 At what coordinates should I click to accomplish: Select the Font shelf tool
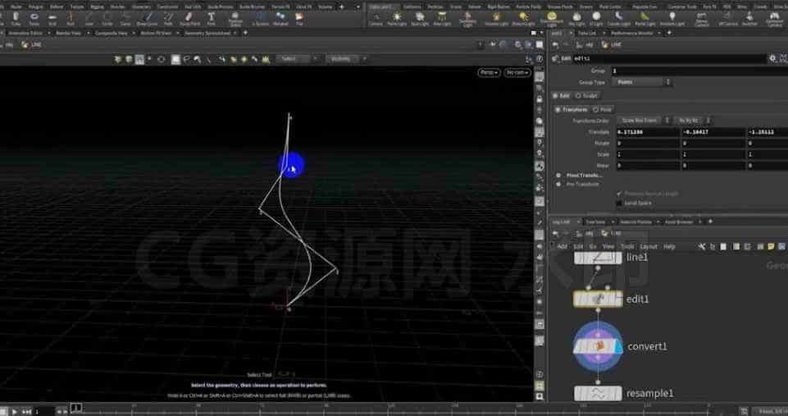click(211, 19)
